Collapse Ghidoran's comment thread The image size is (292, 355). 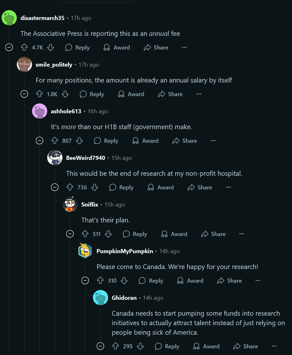101,346
